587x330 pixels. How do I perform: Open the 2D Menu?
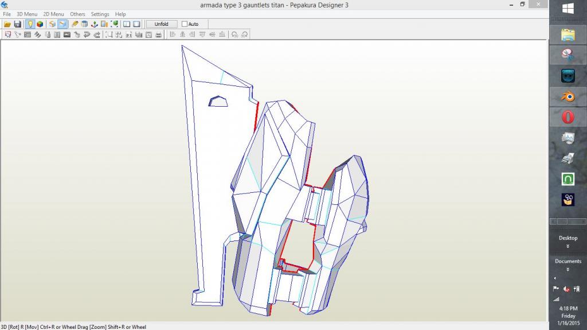click(x=53, y=14)
